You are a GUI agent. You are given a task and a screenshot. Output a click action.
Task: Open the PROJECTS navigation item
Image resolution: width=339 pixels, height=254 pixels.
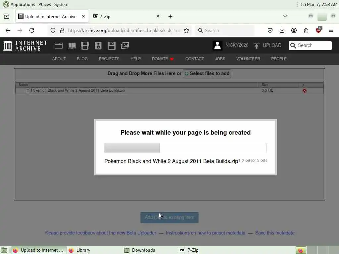109,59
